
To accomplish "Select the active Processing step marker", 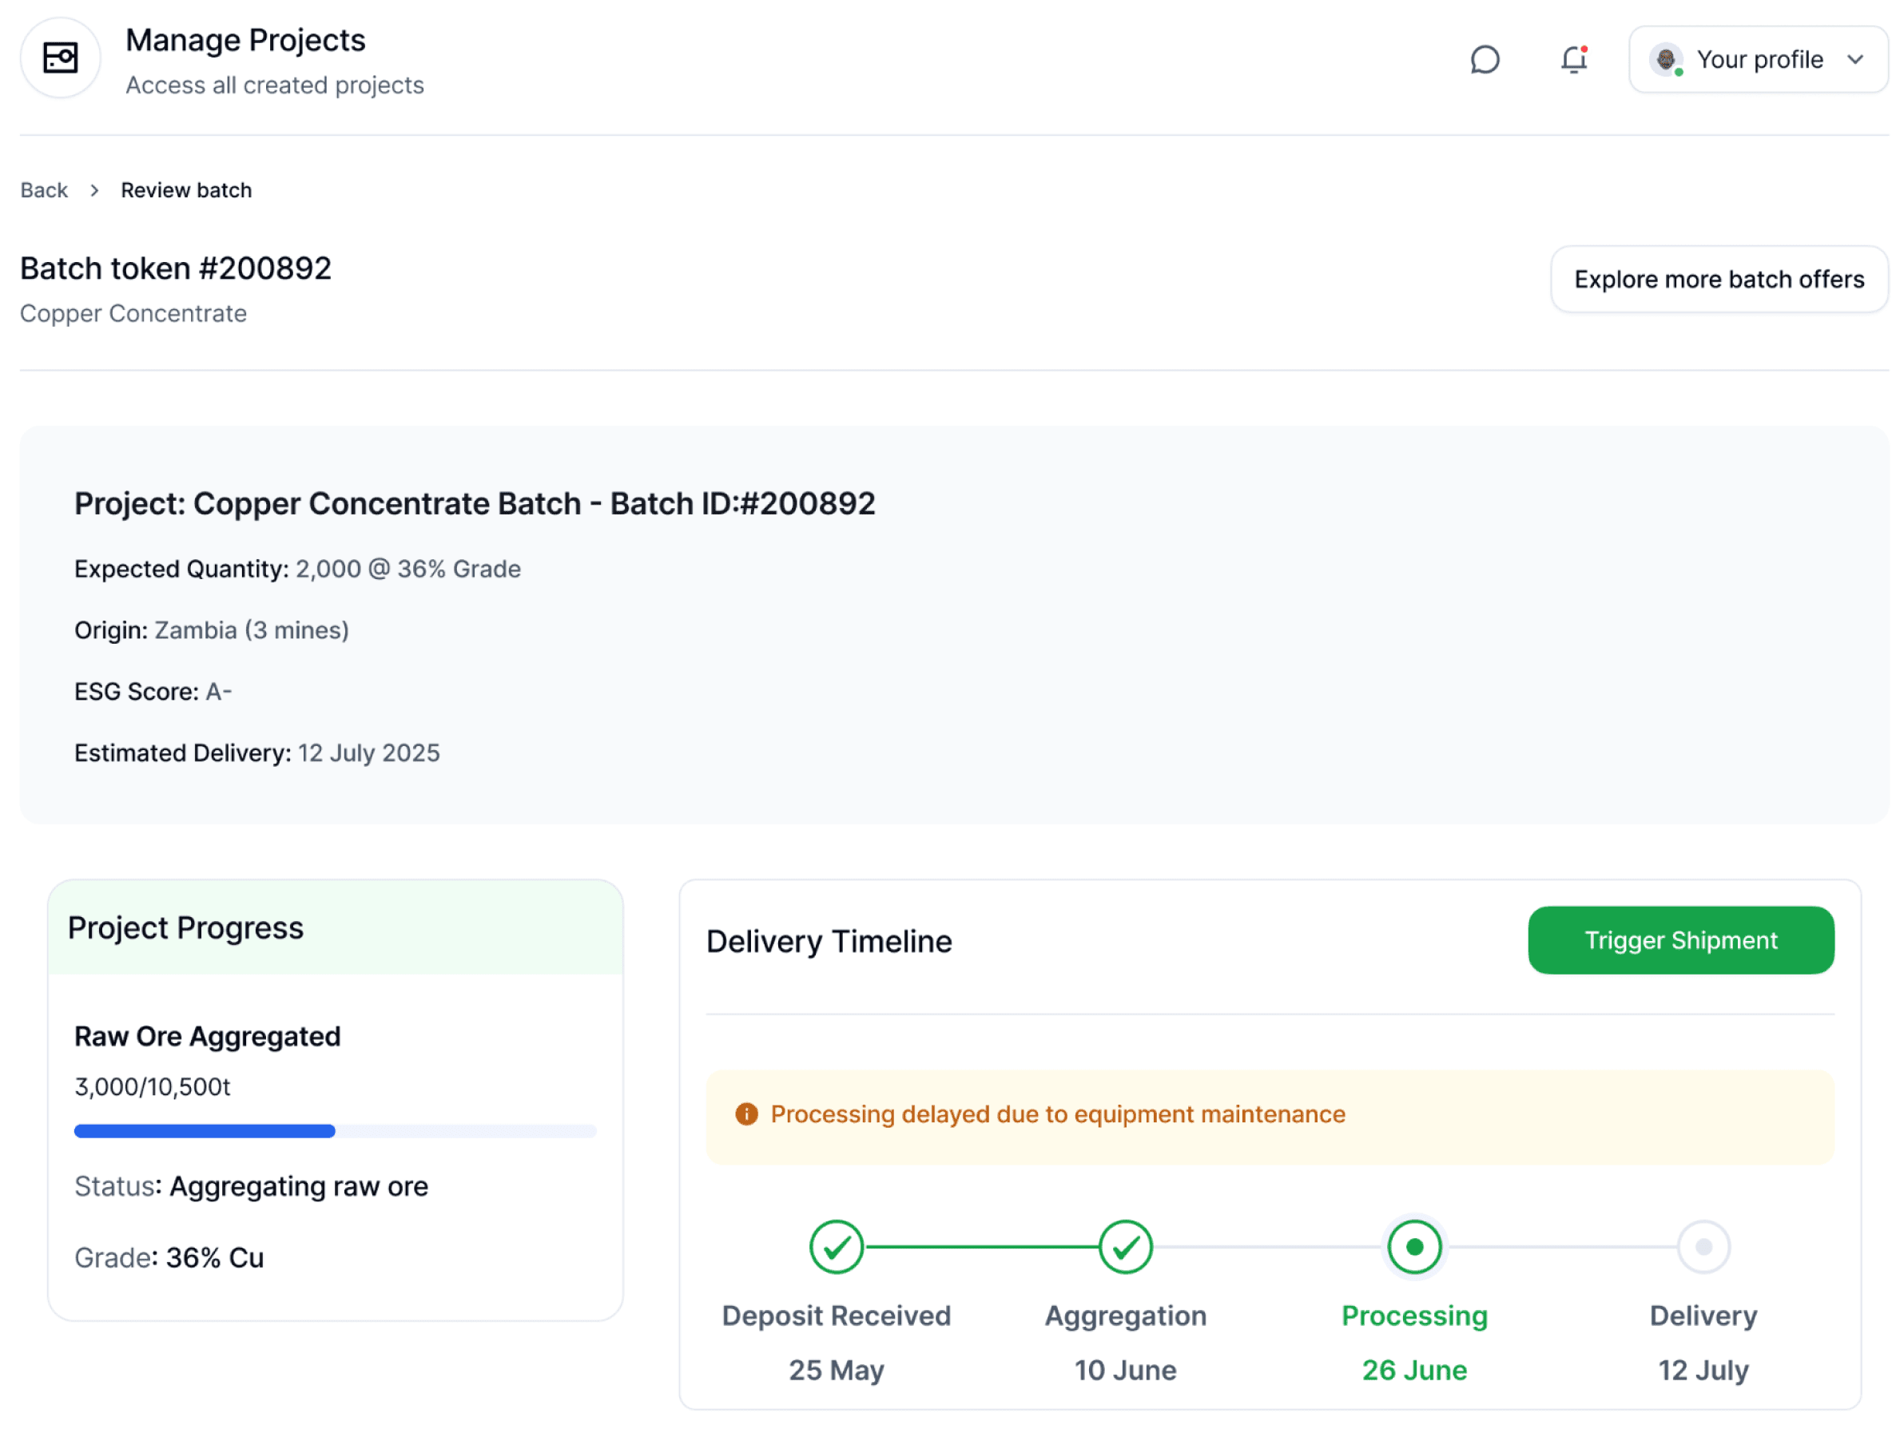I will point(1413,1247).
